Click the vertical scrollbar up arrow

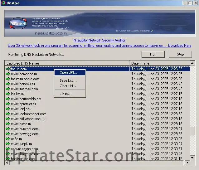[192, 63]
